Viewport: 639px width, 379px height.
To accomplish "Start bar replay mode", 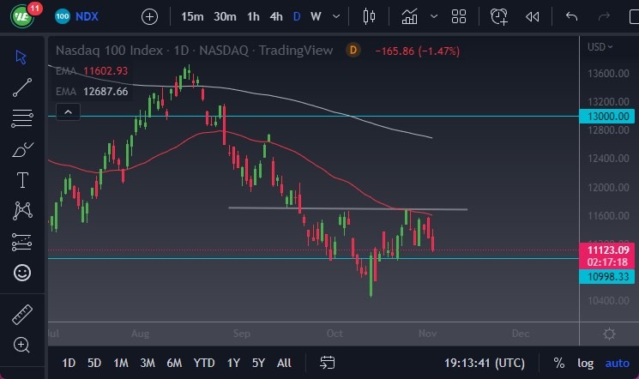I will [533, 16].
